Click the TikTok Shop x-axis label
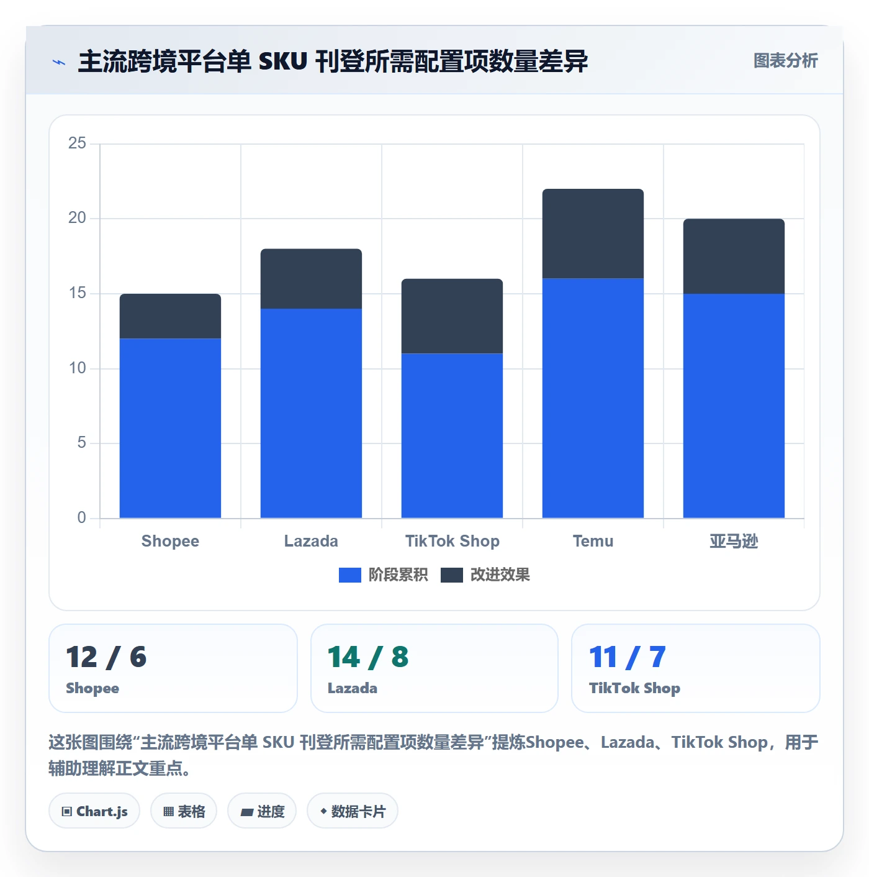 click(x=452, y=541)
